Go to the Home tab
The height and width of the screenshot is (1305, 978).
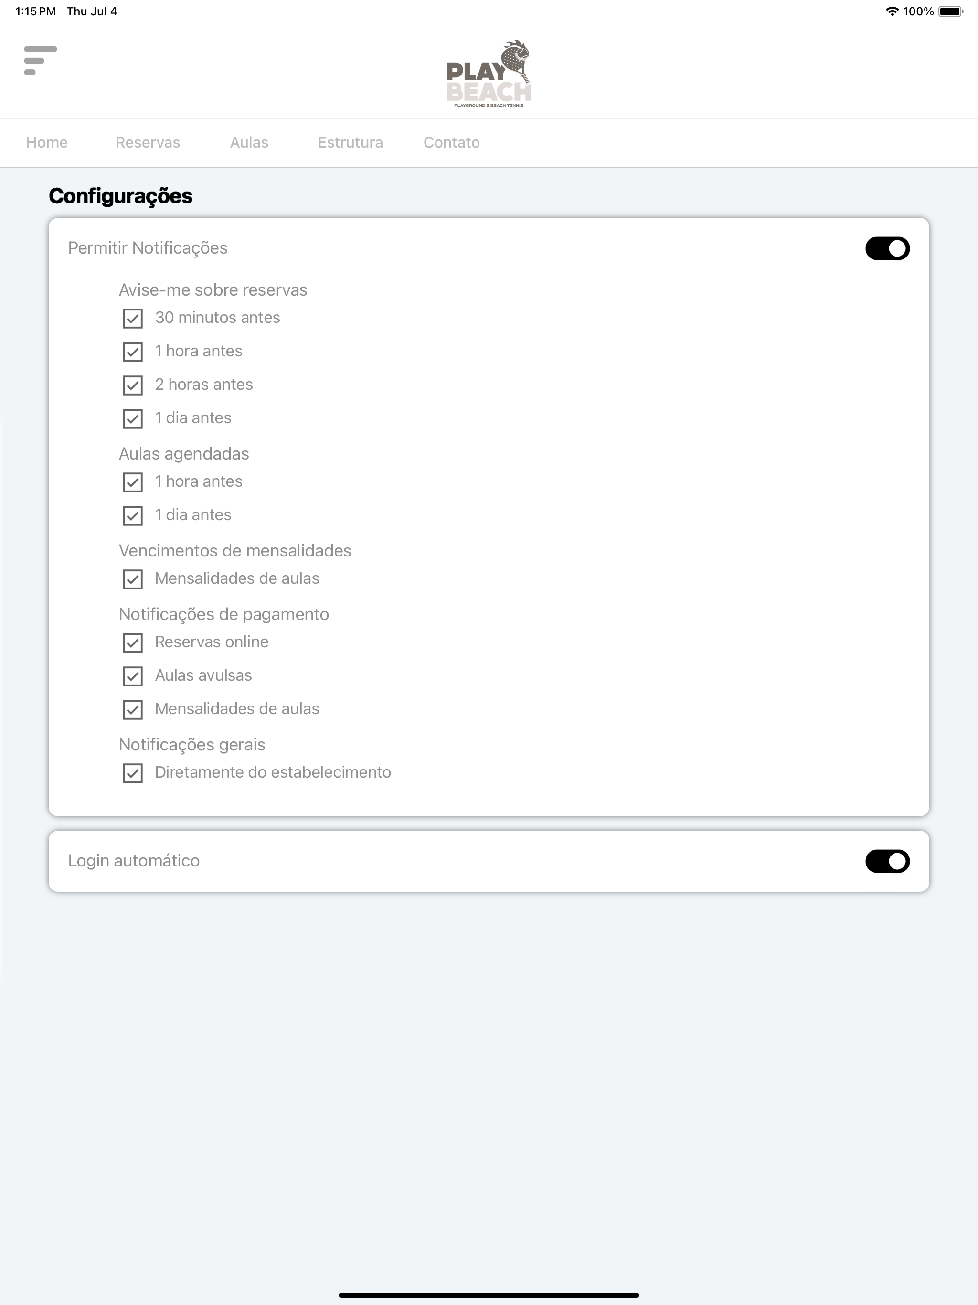tap(47, 143)
